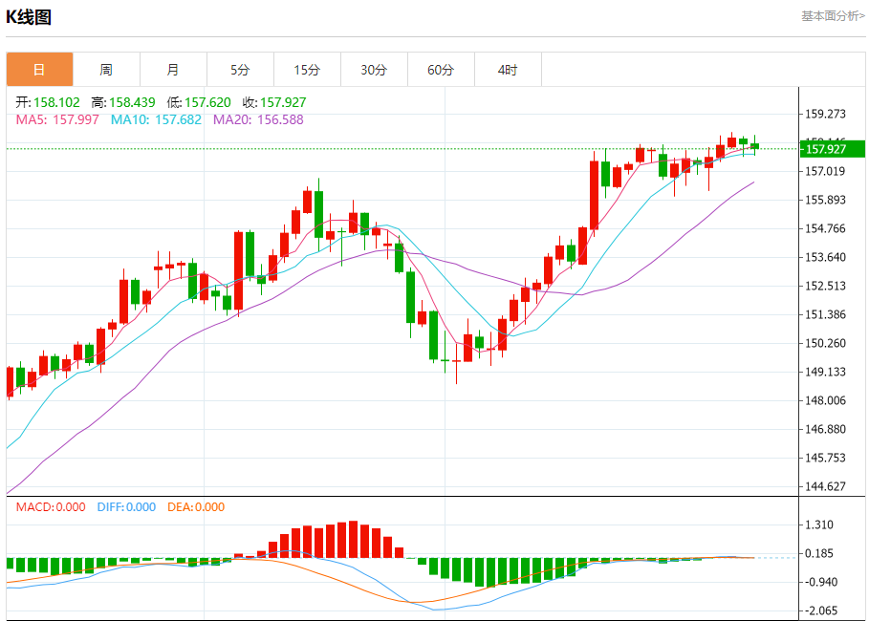Switch to the 周 weekly tab
The width and height of the screenshot is (869, 621).
(x=106, y=70)
